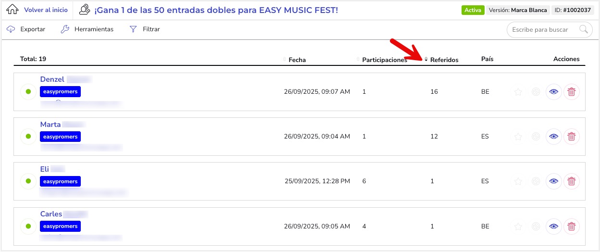This screenshot has width=600, height=252.
Task: View Eli's entry with the eye icon
Action: (x=554, y=181)
